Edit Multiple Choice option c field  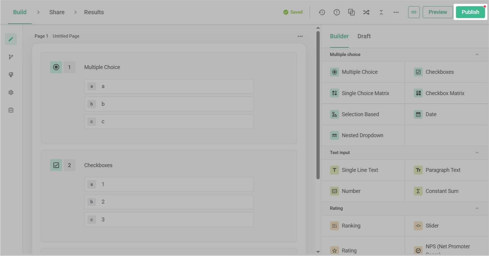point(169,121)
